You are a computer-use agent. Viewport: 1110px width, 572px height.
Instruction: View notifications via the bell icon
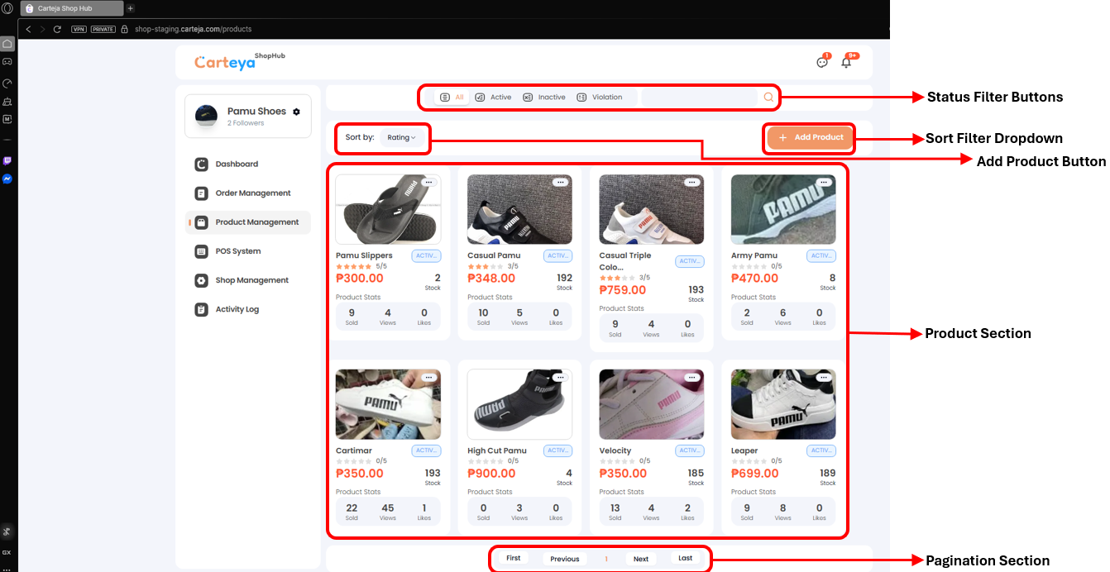pyautogui.click(x=846, y=63)
